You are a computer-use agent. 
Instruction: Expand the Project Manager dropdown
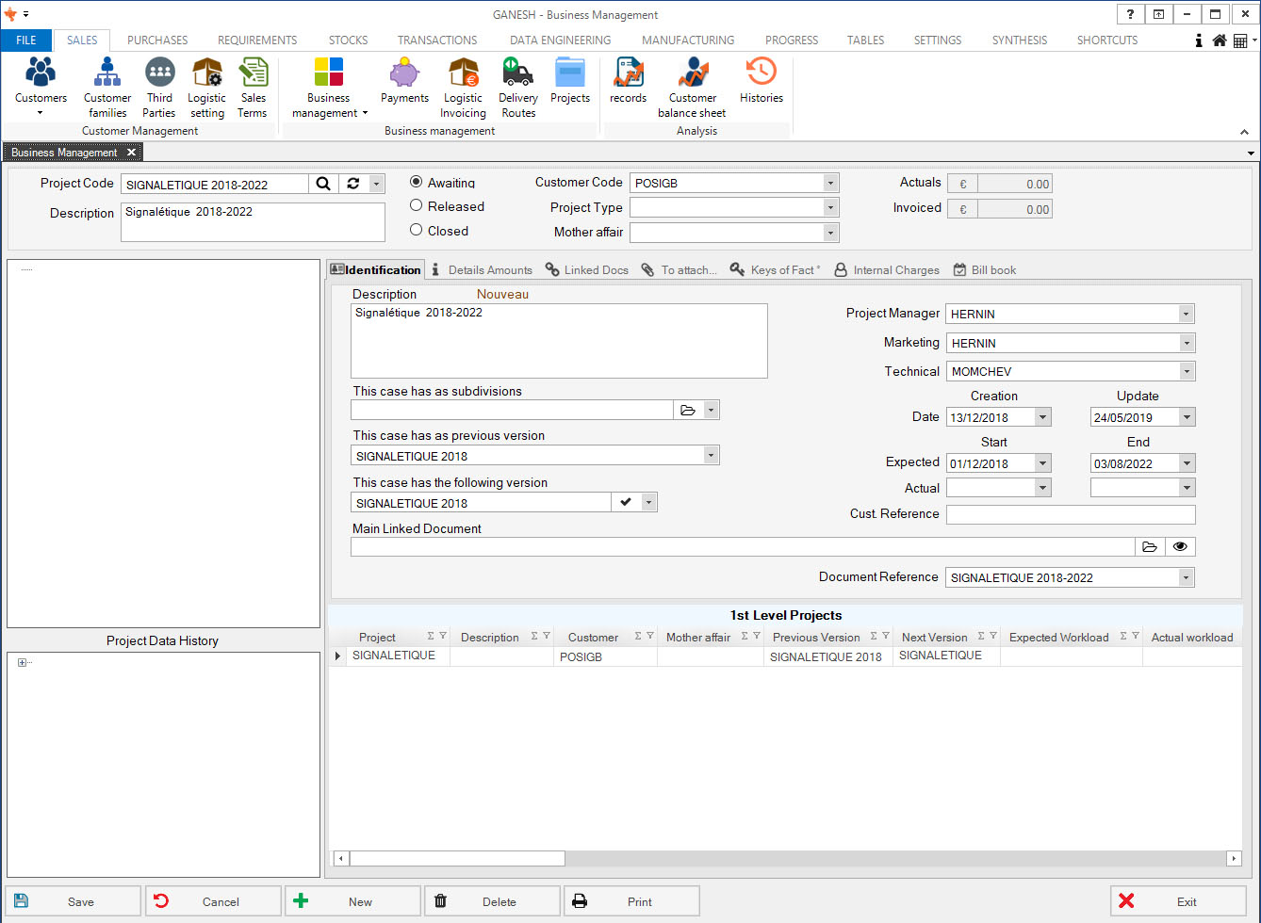click(x=1186, y=314)
